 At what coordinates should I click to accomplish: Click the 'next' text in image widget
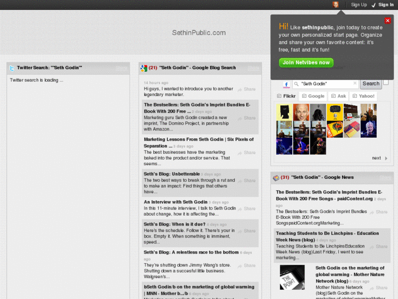[377, 159]
